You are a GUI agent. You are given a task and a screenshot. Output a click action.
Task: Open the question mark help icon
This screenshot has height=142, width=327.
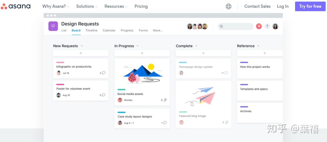tap(267, 26)
